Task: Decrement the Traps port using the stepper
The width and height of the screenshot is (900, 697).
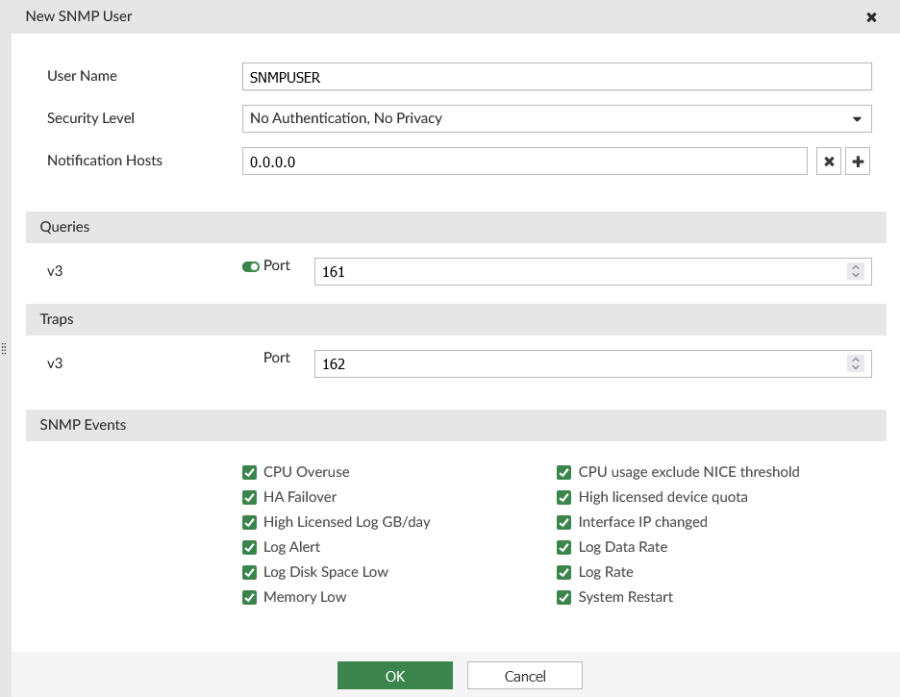Action: pyautogui.click(x=855, y=367)
